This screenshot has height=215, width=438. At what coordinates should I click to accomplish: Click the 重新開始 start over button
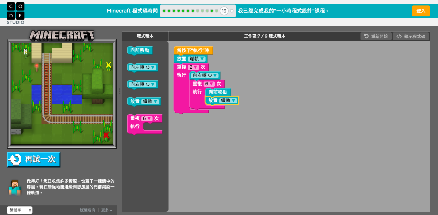pos(376,36)
